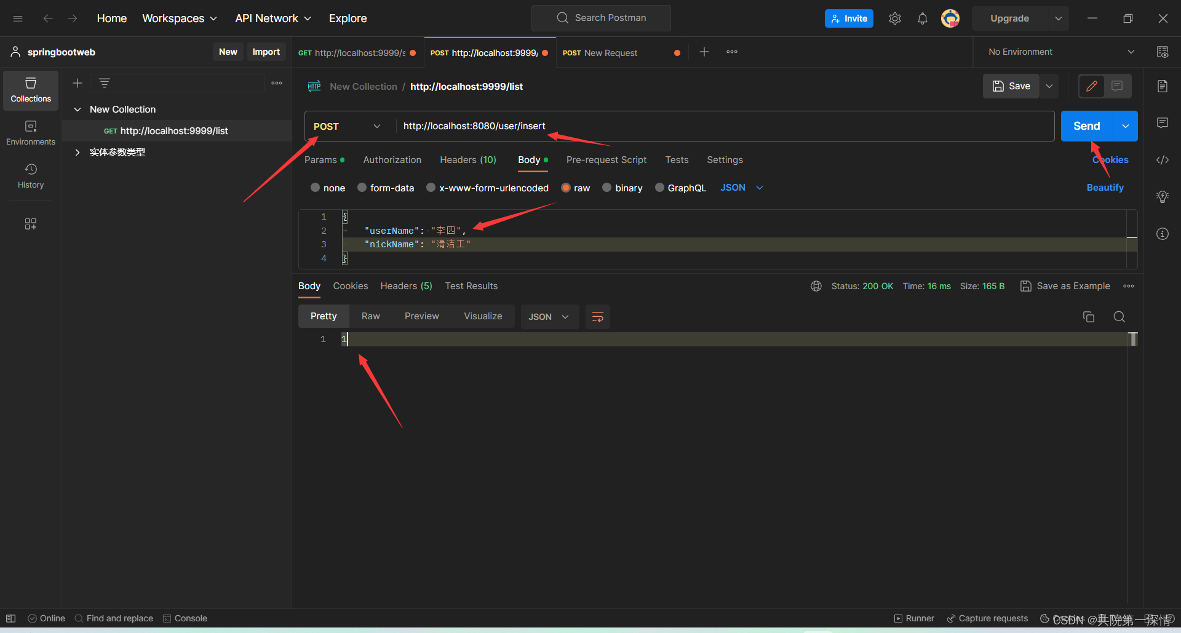Open collection options ellipsis in sidebar

pyautogui.click(x=277, y=83)
